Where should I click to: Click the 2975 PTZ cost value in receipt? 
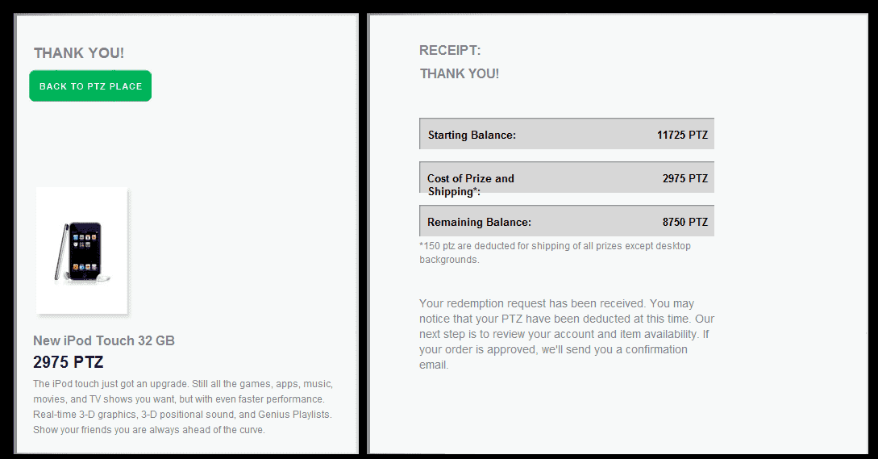point(685,178)
